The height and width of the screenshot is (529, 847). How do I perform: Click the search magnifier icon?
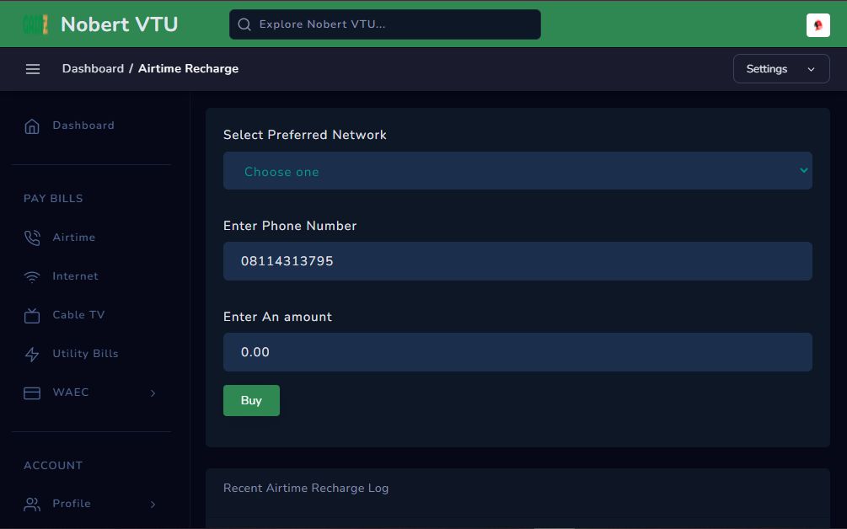(244, 24)
